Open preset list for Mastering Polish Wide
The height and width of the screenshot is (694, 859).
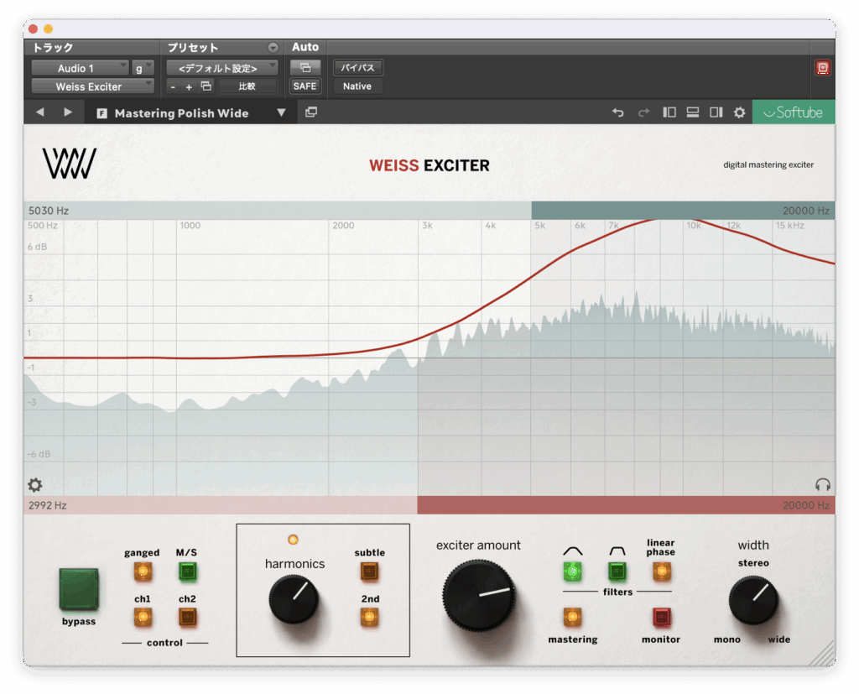(x=281, y=113)
